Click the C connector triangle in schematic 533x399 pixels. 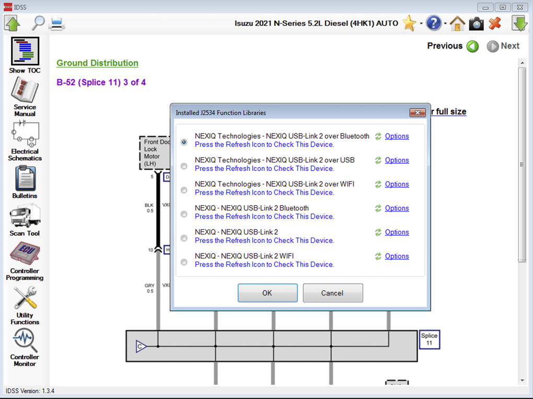[141, 347]
